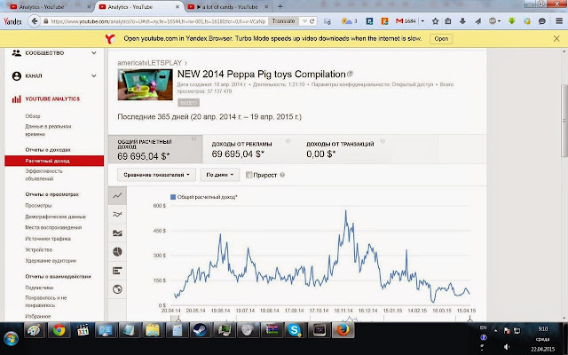Select the line chart view icon
568x355 pixels.
[117, 195]
